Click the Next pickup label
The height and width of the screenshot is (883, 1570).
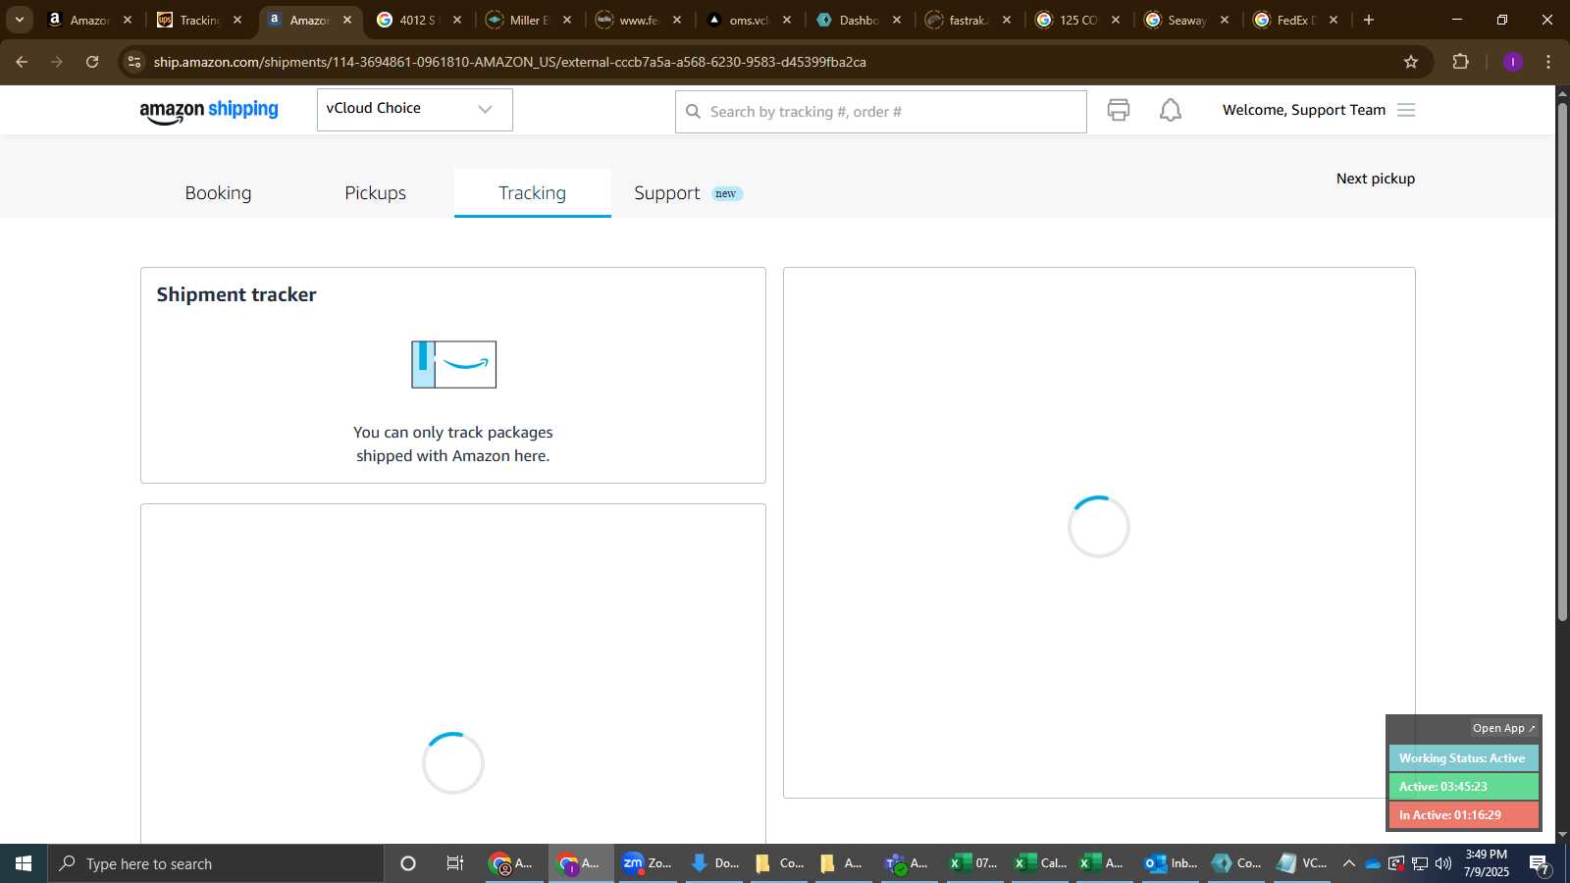[x=1375, y=179]
